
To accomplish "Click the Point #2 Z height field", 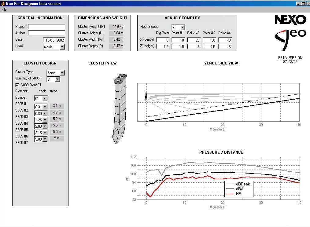I will point(194,46).
